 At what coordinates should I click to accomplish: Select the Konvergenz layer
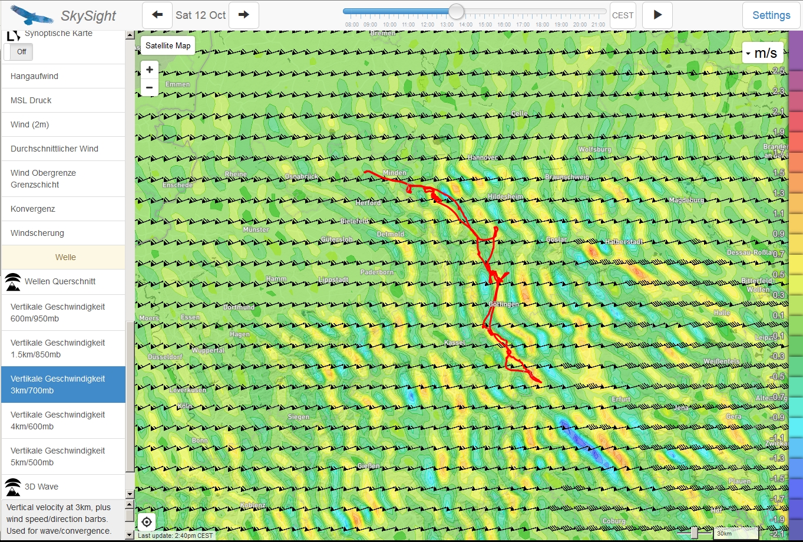point(33,209)
